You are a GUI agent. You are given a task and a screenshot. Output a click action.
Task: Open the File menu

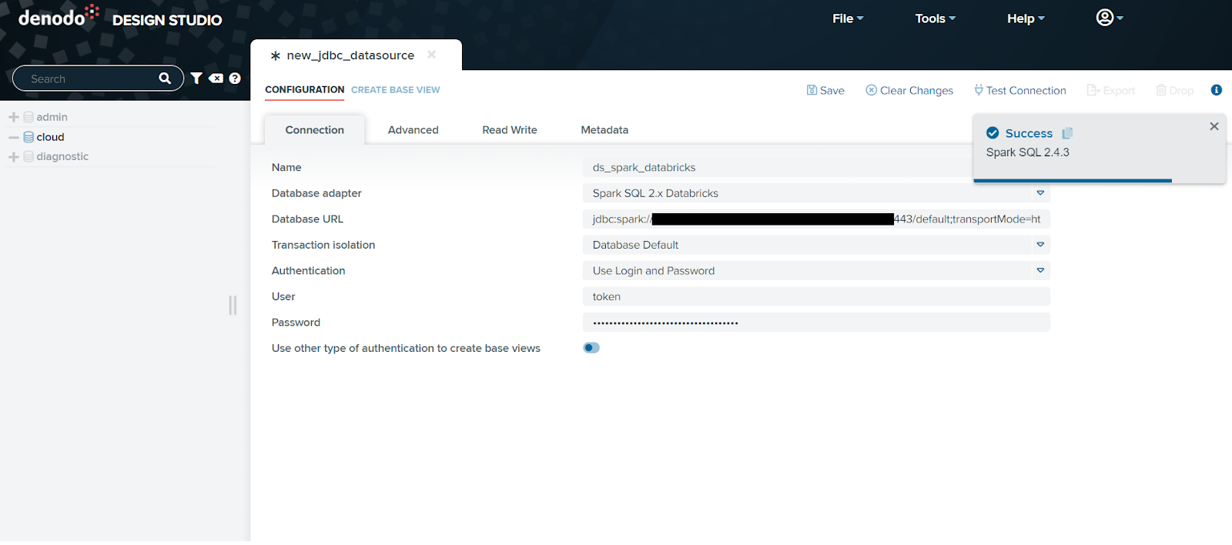coord(848,18)
